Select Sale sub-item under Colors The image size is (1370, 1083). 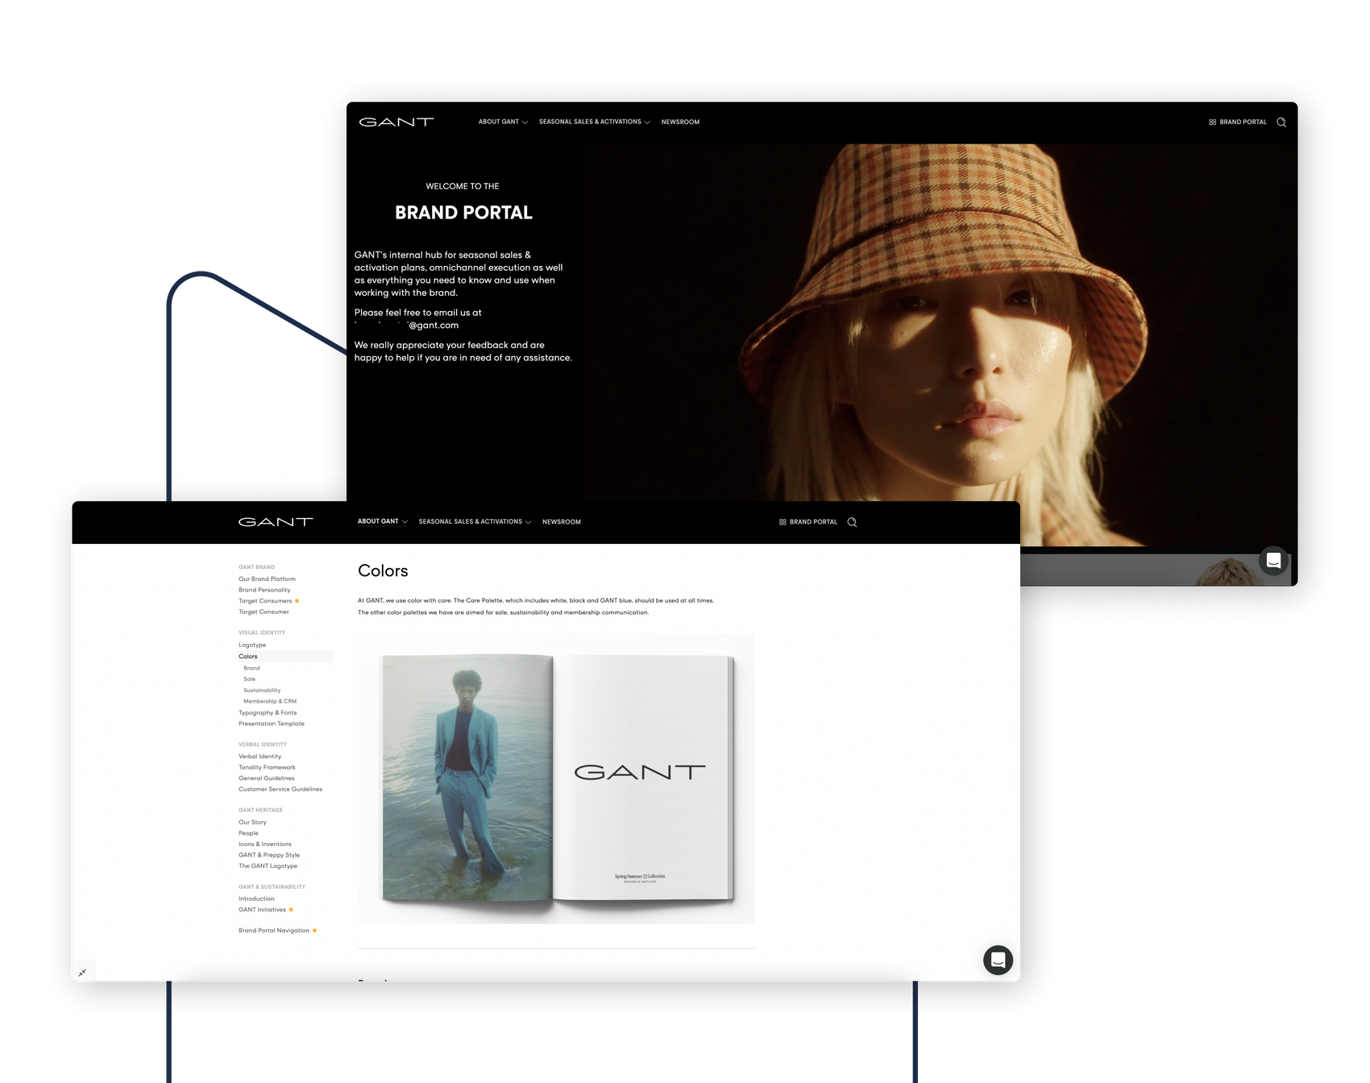tap(249, 679)
